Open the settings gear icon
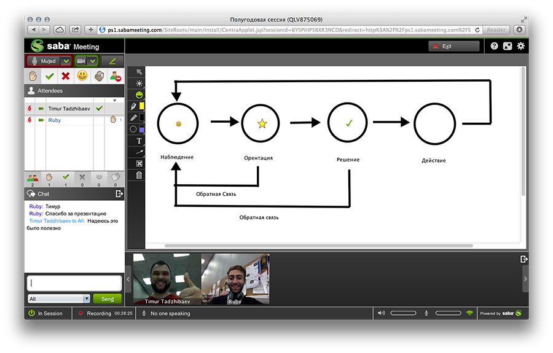 pos(521,46)
